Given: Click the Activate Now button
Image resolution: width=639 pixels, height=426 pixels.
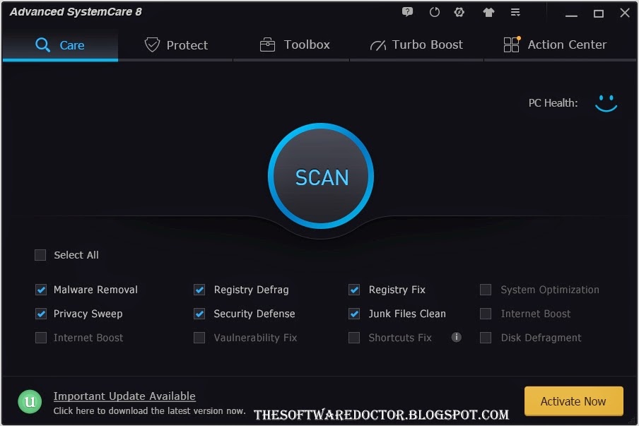Looking at the screenshot, I should (x=574, y=401).
